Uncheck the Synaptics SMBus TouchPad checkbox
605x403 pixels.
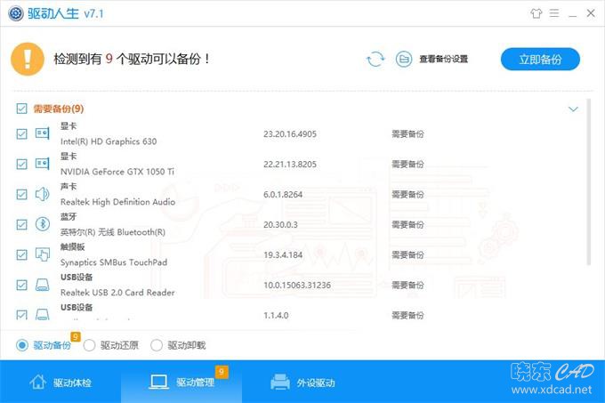pyautogui.click(x=21, y=254)
